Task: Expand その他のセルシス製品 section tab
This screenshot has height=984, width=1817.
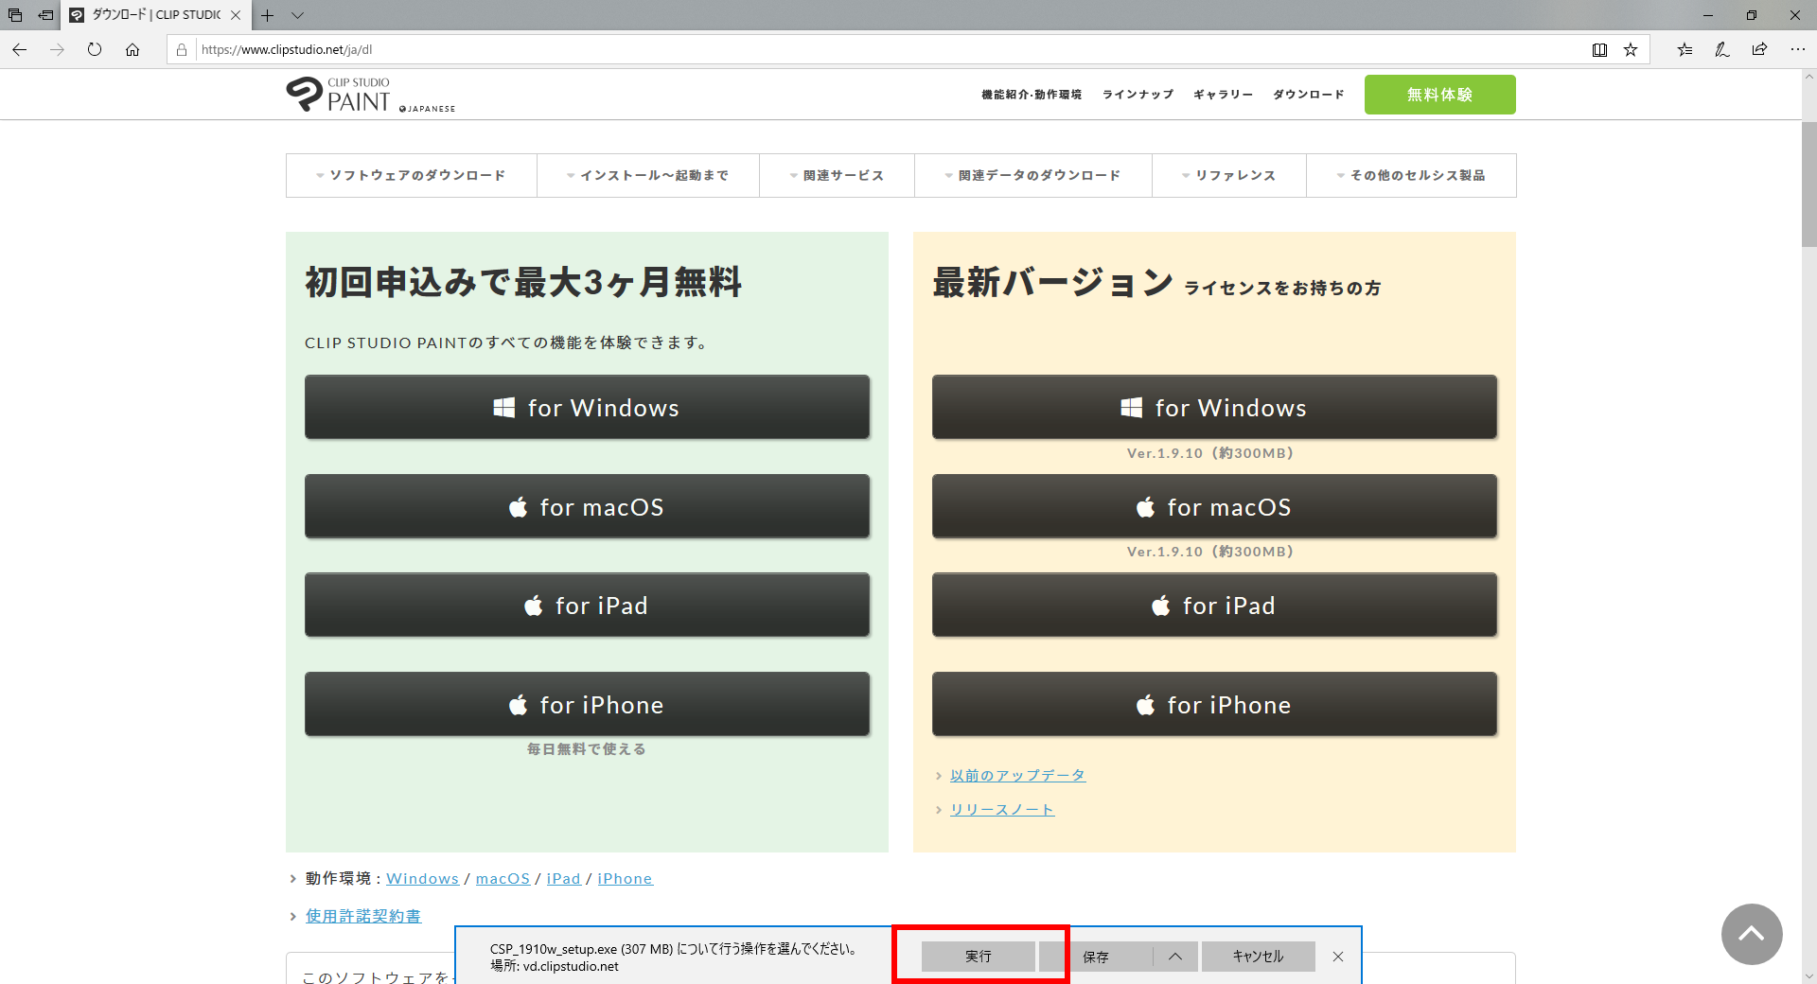Action: point(1411,175)
